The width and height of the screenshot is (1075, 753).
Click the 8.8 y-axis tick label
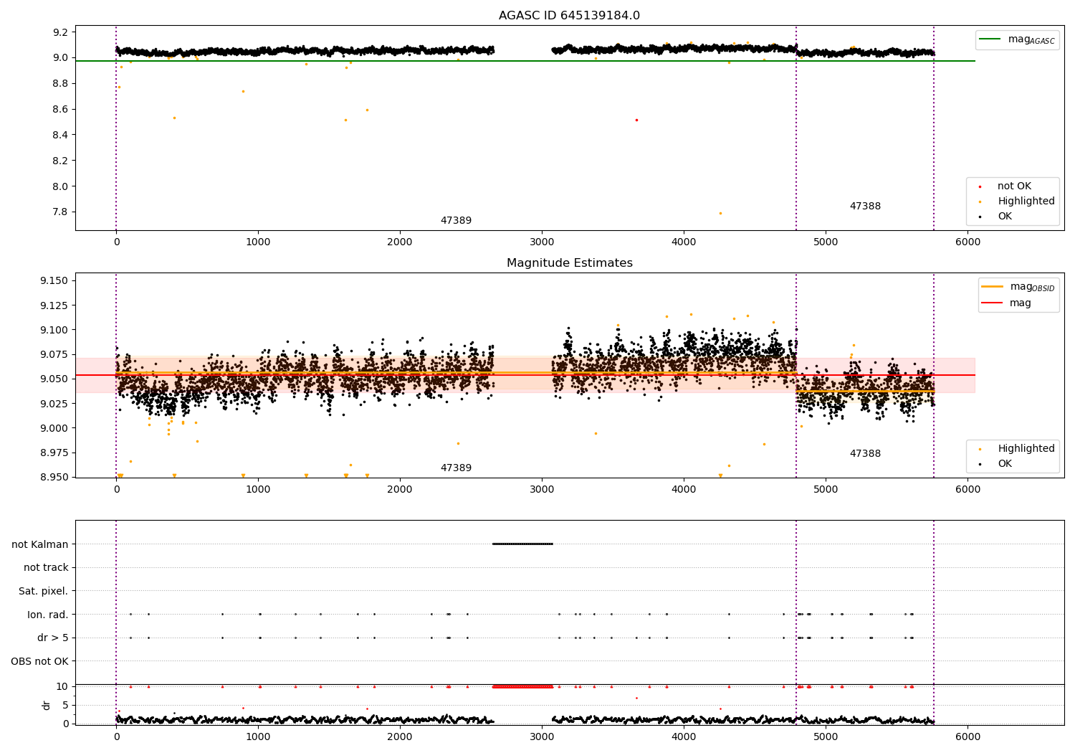click(x=60, y=84)
